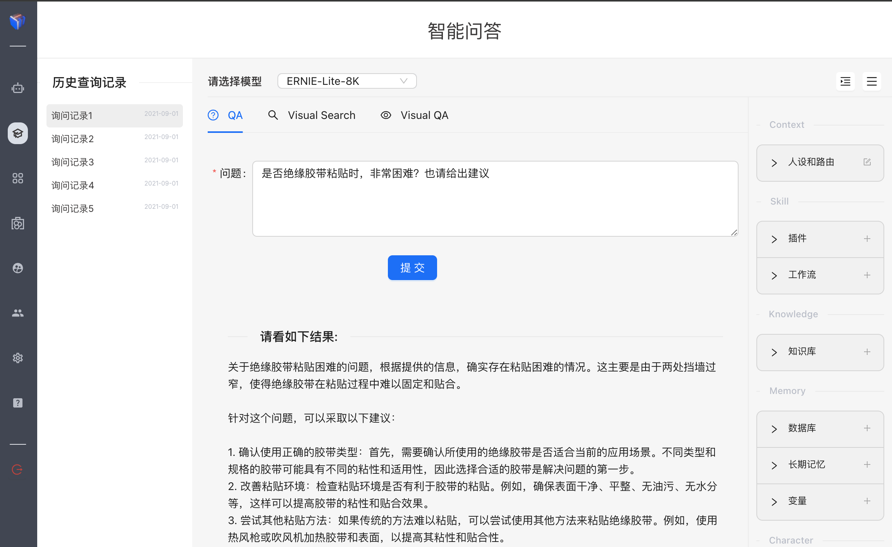Open the ERNIE-Lite-8K model dropdown
The image size is (892, 547).
point(347,81)
